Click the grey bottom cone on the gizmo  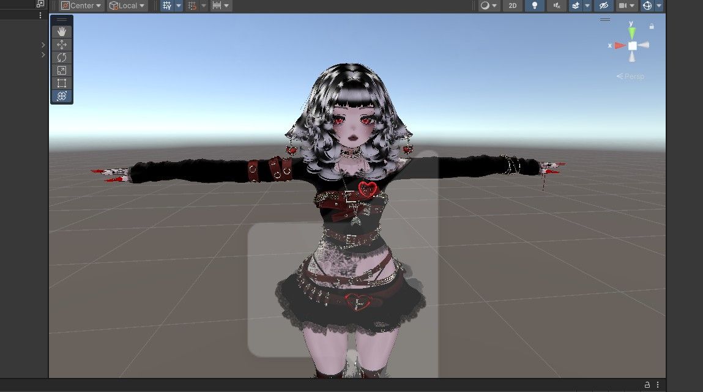pyautogui.click(x=631, y=56)
